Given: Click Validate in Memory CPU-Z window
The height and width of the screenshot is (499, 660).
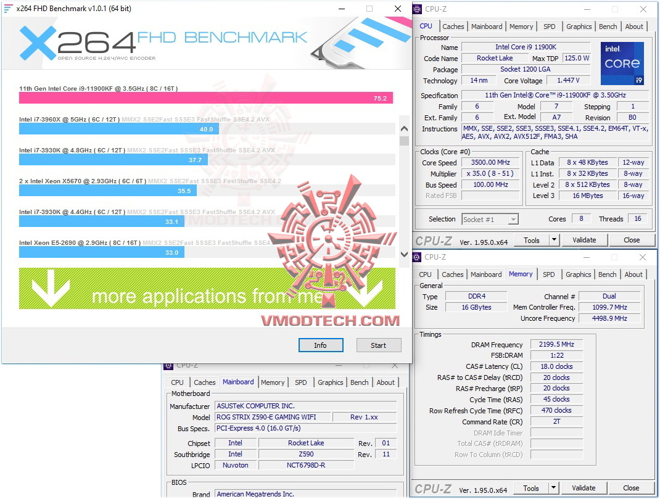Looking at the screenshot, I should point(584,488).
